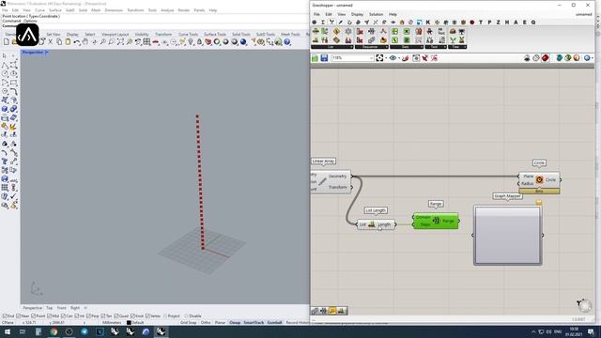Save Grasshopper document with blue floppy icon
Screen dimensions: 601x338
click(x=324, y=58)
